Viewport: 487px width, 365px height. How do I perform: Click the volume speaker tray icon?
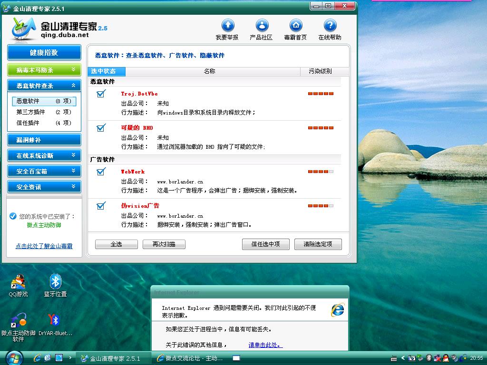454,358
